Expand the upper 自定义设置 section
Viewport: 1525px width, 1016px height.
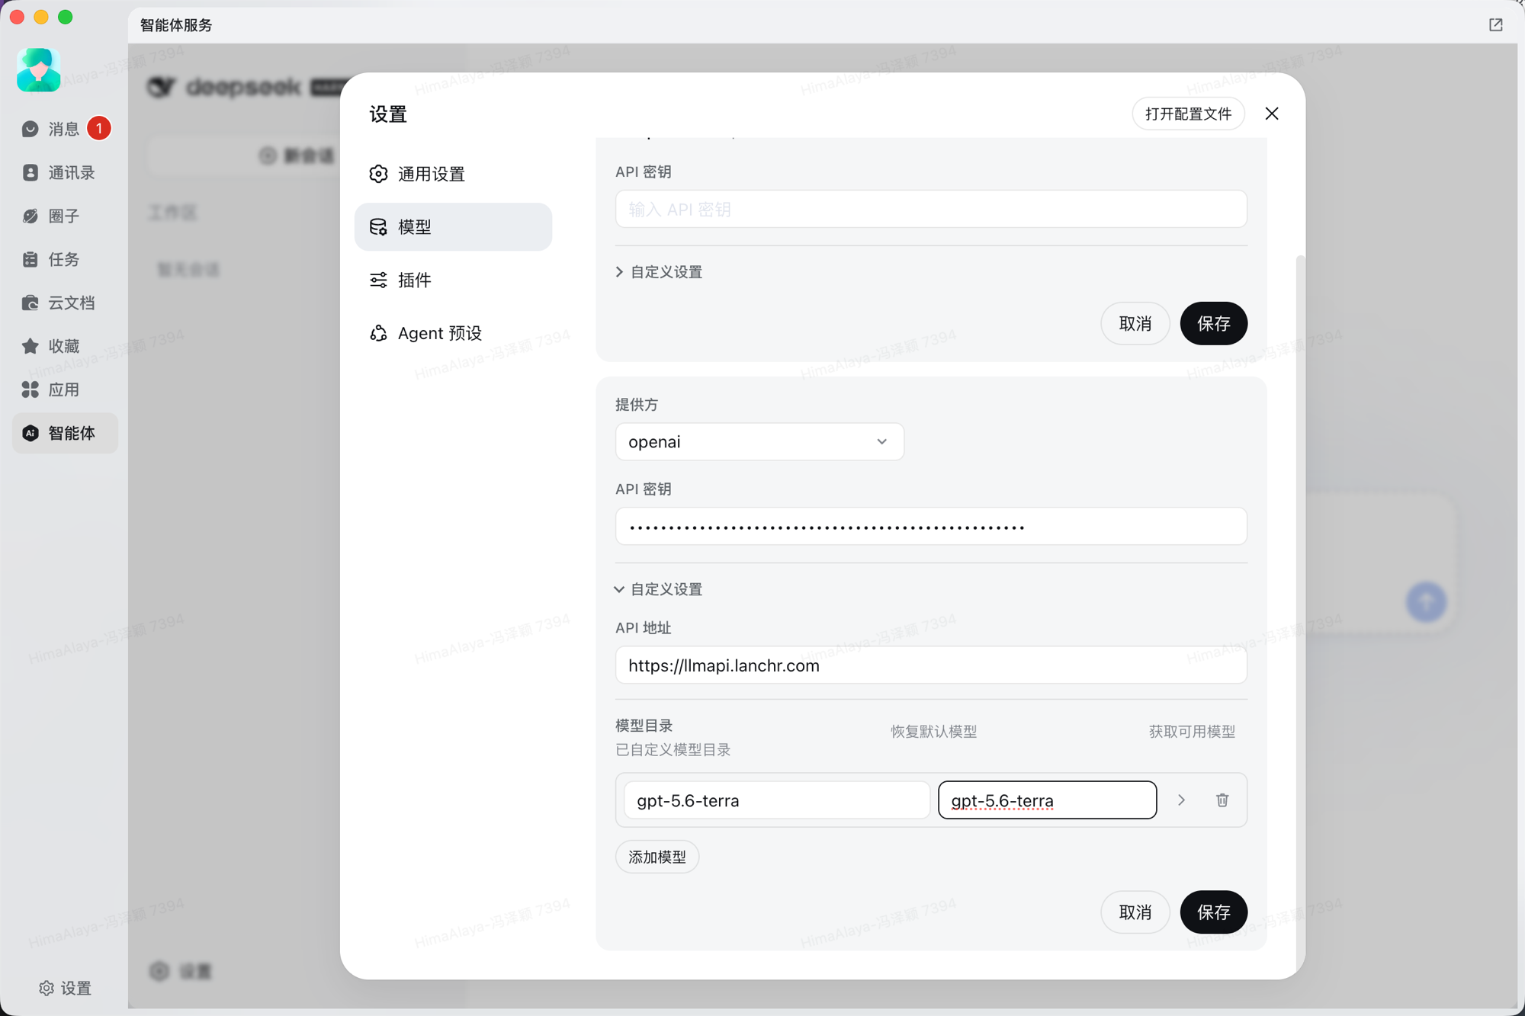(659, 272)
